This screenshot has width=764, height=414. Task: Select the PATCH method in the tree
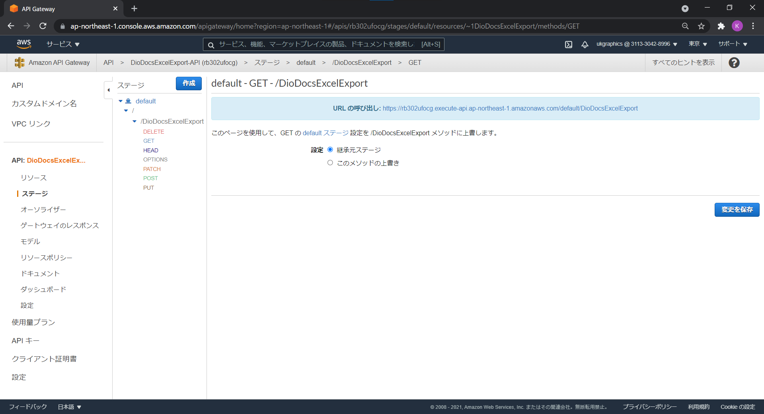click(152, 169)
